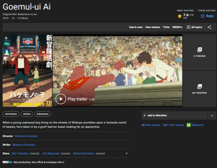Screen dimensions: 217x168
Task: Open the Bakemono no ko movie poster
Action: pyautogui.click(x=27, y=70)
